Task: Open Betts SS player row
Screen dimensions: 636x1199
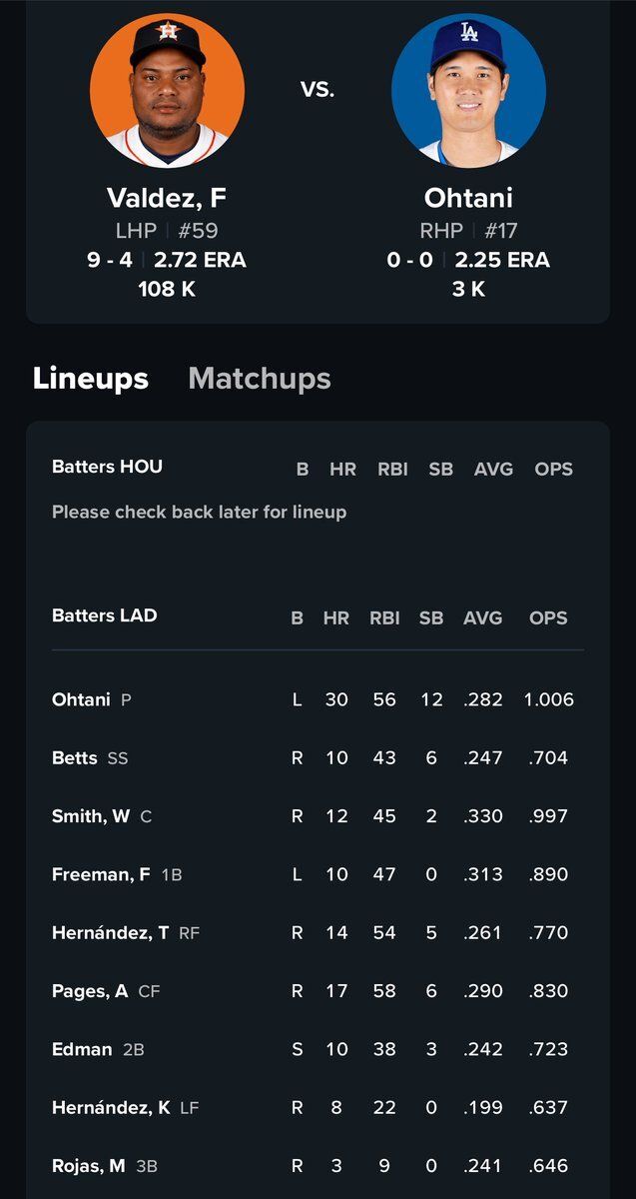Action: [x=318, y=758]
